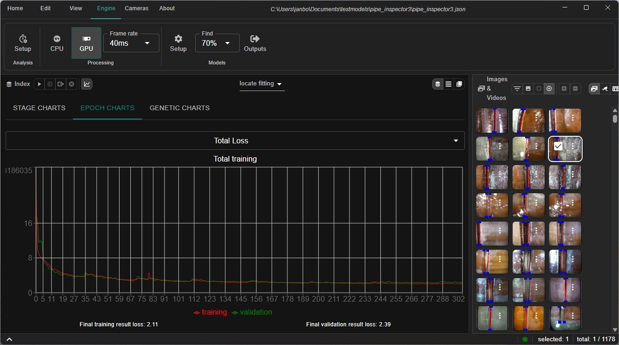619x345 pixels.
Task: Start training with the play icon
Action: pos(39,84)
